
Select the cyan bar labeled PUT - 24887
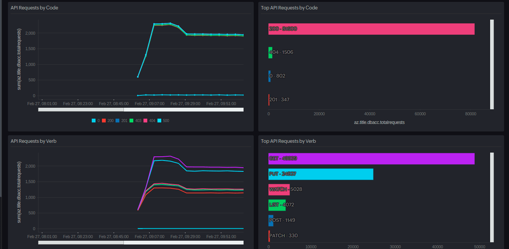(x=321, y=174)
